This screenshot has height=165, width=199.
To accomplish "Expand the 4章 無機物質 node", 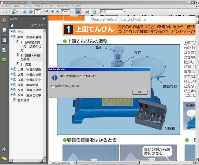I will click(12, 84).
